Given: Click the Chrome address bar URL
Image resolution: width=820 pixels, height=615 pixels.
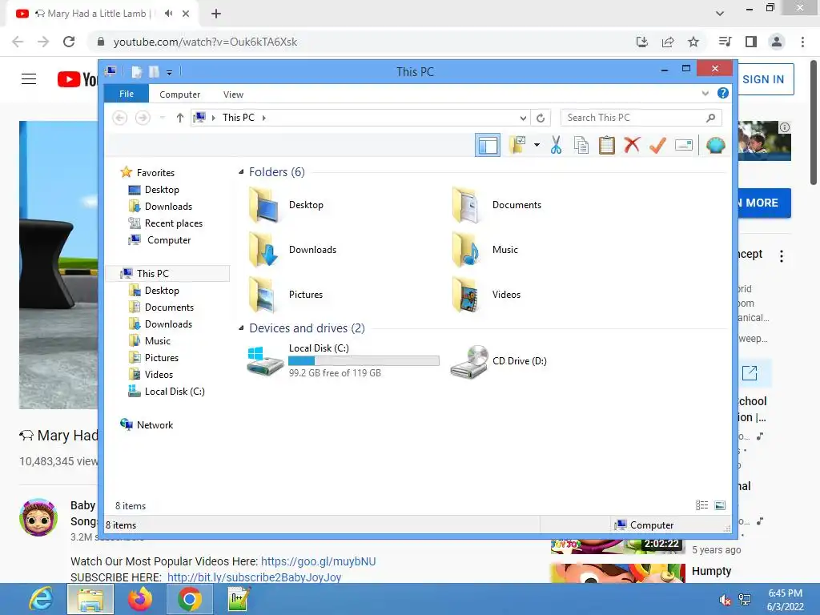Looking at the screenshot, I should (x=205, y=42).
